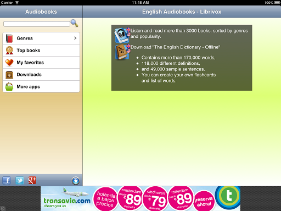Click the battery status icon

277,3
